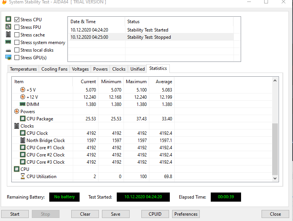The width and height of the screenshot is (293, 221).
Task: Click the Minimum column header
Action: [x=111, y=82]
